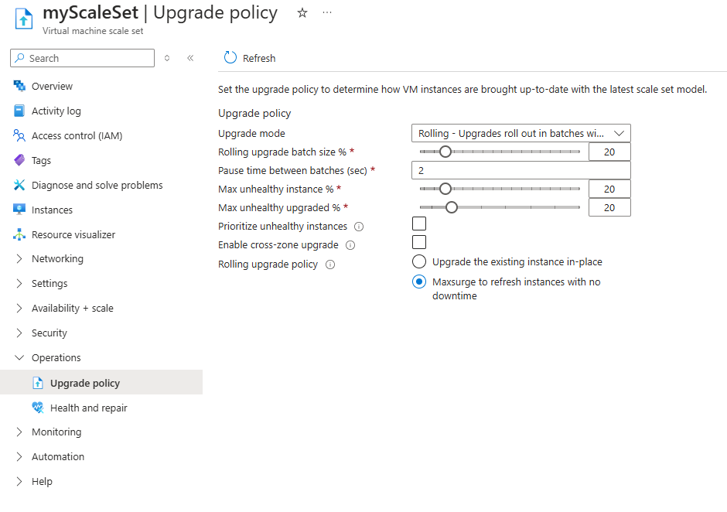
Task: Click the Pause time between batches input field
Action: pos(521,169)
